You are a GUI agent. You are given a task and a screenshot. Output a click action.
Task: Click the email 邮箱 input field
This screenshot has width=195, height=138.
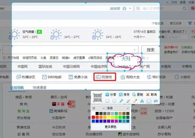178,37
